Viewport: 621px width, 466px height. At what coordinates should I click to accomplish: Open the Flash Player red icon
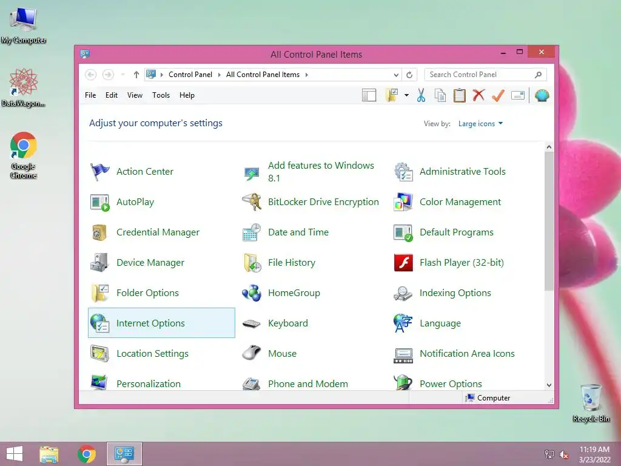(403, 262)
